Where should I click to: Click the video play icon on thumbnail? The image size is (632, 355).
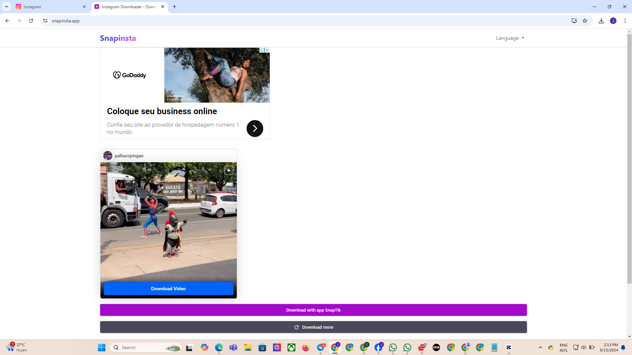click(229, 170)
